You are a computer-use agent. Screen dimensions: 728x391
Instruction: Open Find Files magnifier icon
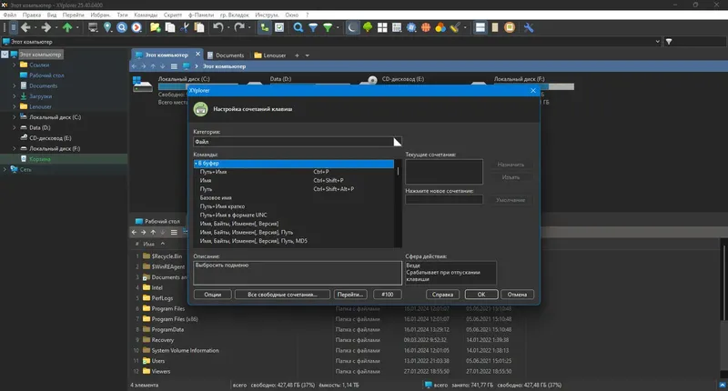(298, 28)
